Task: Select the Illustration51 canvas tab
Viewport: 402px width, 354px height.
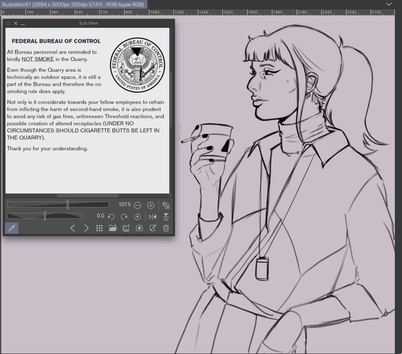Action: pyautogui.click(x=73, y=5)
